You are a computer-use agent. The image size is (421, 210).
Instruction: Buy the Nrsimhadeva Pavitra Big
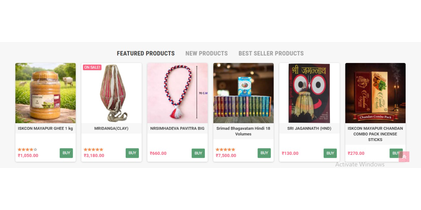pos(198,153)
